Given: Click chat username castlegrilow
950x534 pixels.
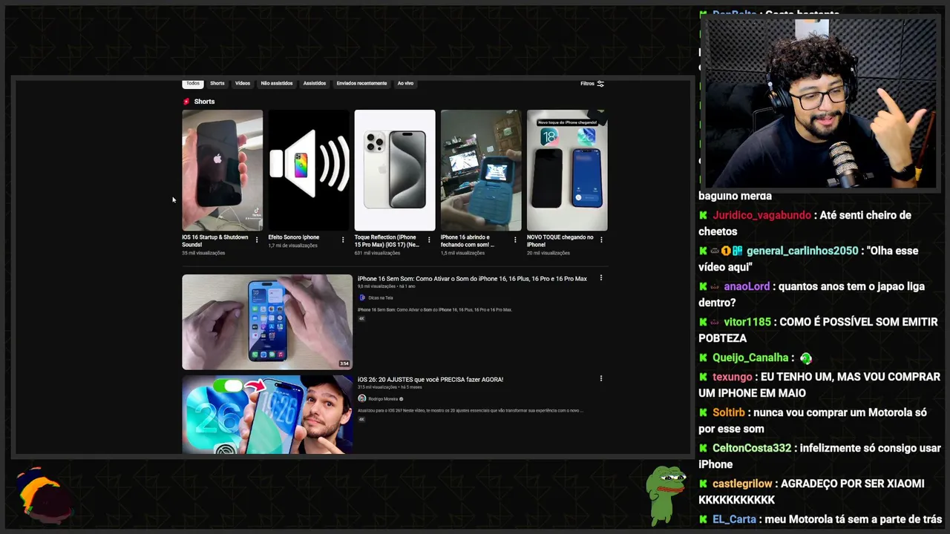Looking at the screenshot, I should [742, 484].
